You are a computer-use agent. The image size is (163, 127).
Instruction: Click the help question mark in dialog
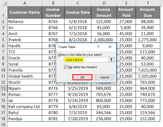[x=98, y=47]
